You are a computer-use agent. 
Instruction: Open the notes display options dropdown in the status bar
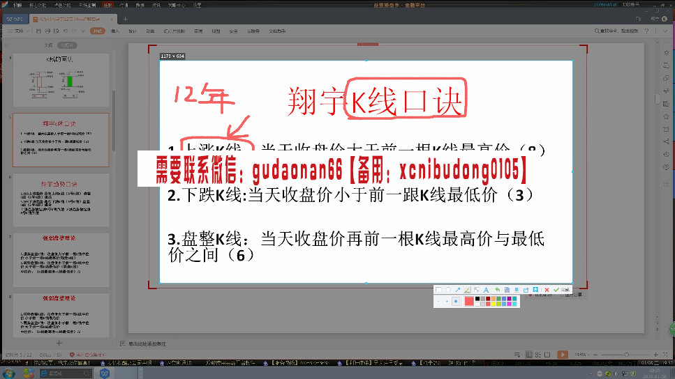point(517,355)
